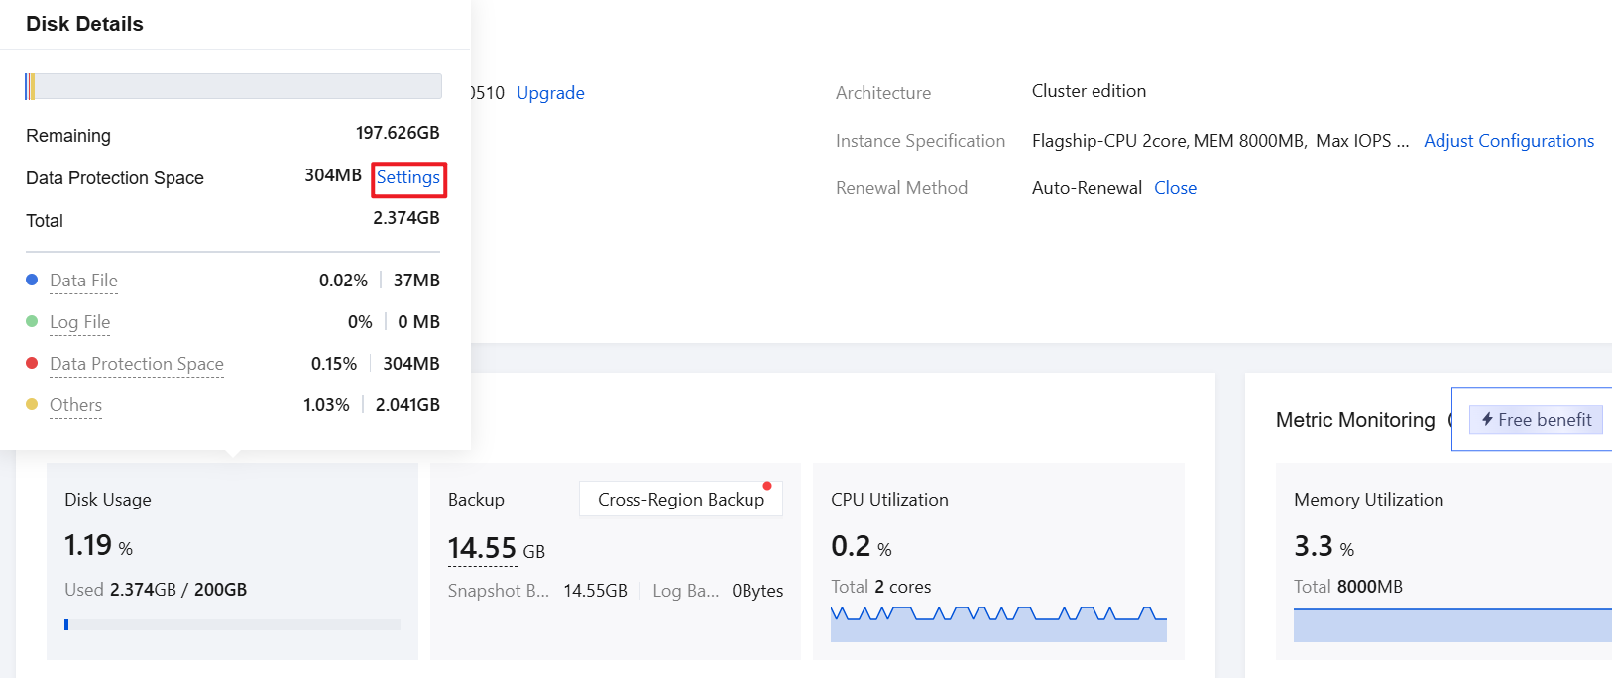Click the Others legend label

[75, 405]
